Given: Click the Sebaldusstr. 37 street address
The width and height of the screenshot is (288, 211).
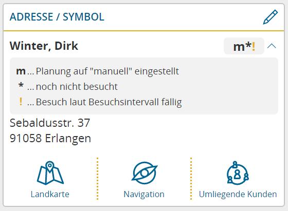Looking at the screenshot, I should (x=50, y=123).
